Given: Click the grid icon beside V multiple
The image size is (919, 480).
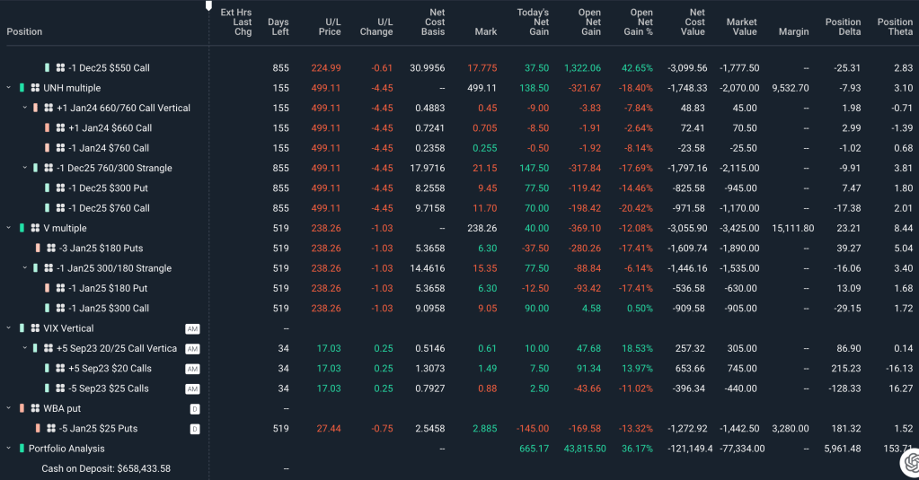Looking at the screenshot, I should [35, 228].
